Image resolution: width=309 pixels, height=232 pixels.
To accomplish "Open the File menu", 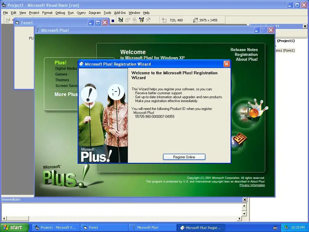I will (x=5, y=13).
